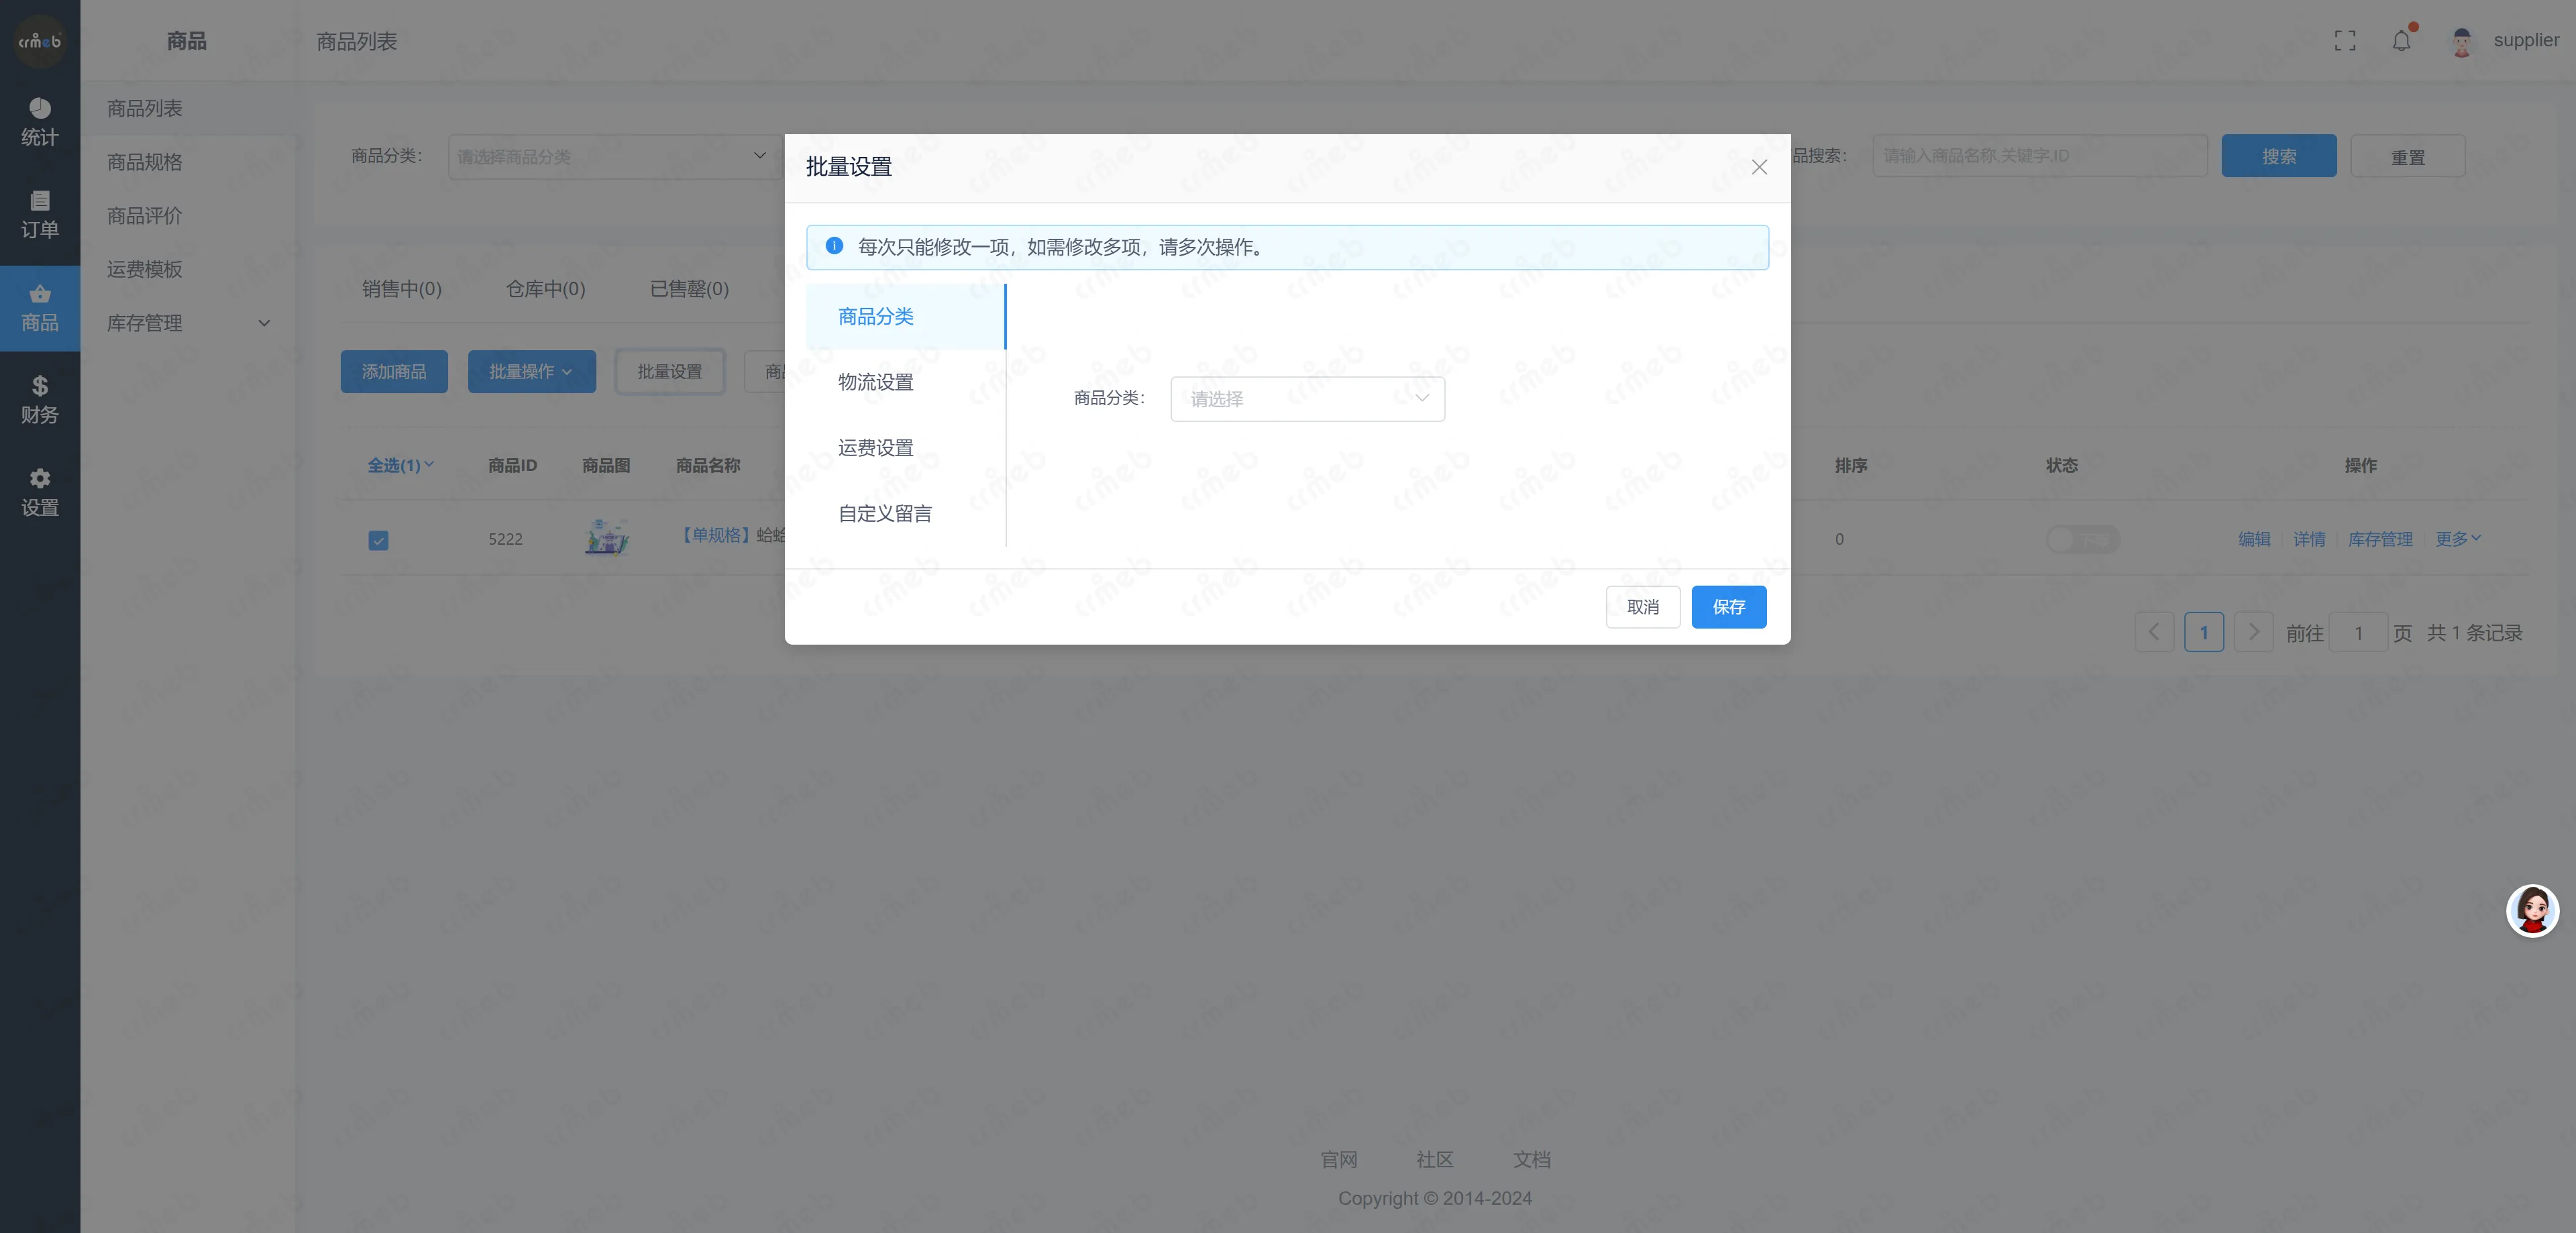This screenshot has width=2576, height=1233.
Task: Open the floating customer service avatar
Action: [2532, 910]
